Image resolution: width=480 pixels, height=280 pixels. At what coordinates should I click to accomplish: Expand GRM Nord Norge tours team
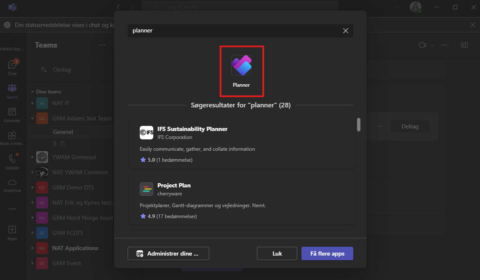pos(32,218)
